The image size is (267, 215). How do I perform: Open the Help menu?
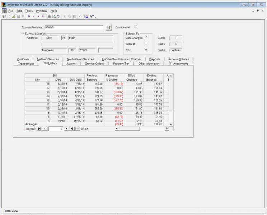[x=54, y=11]
